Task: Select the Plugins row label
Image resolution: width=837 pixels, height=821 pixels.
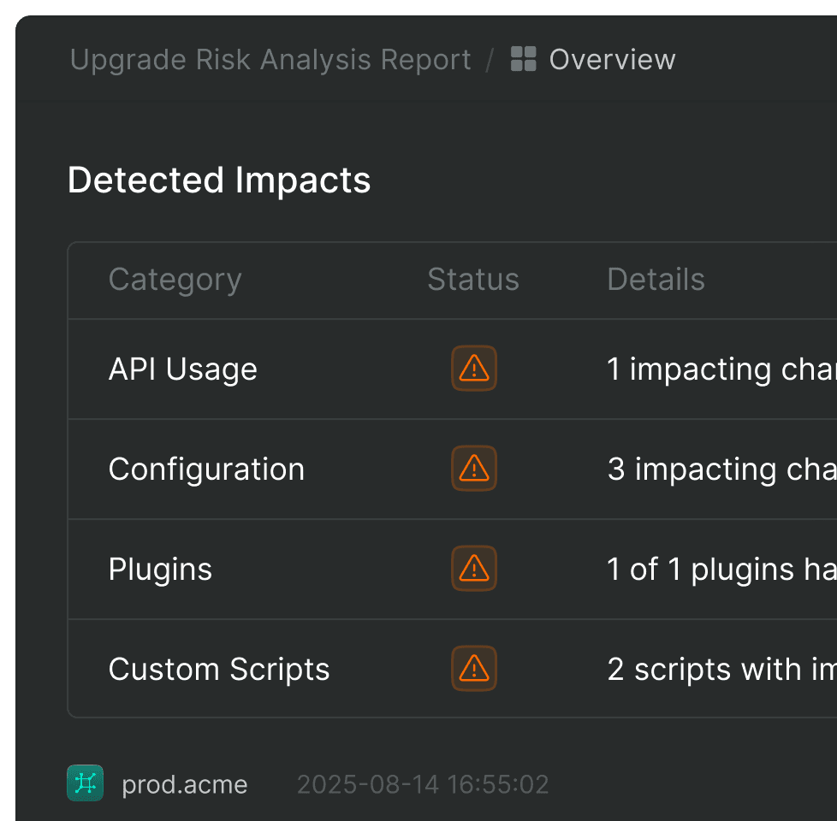Action: coord(160,570)
